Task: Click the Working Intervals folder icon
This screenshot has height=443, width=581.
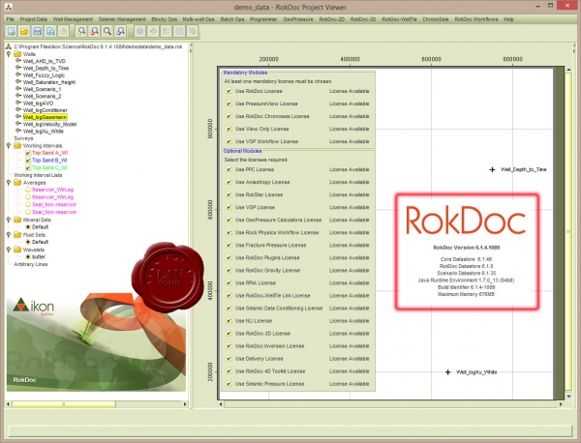Action: (17, 145)
